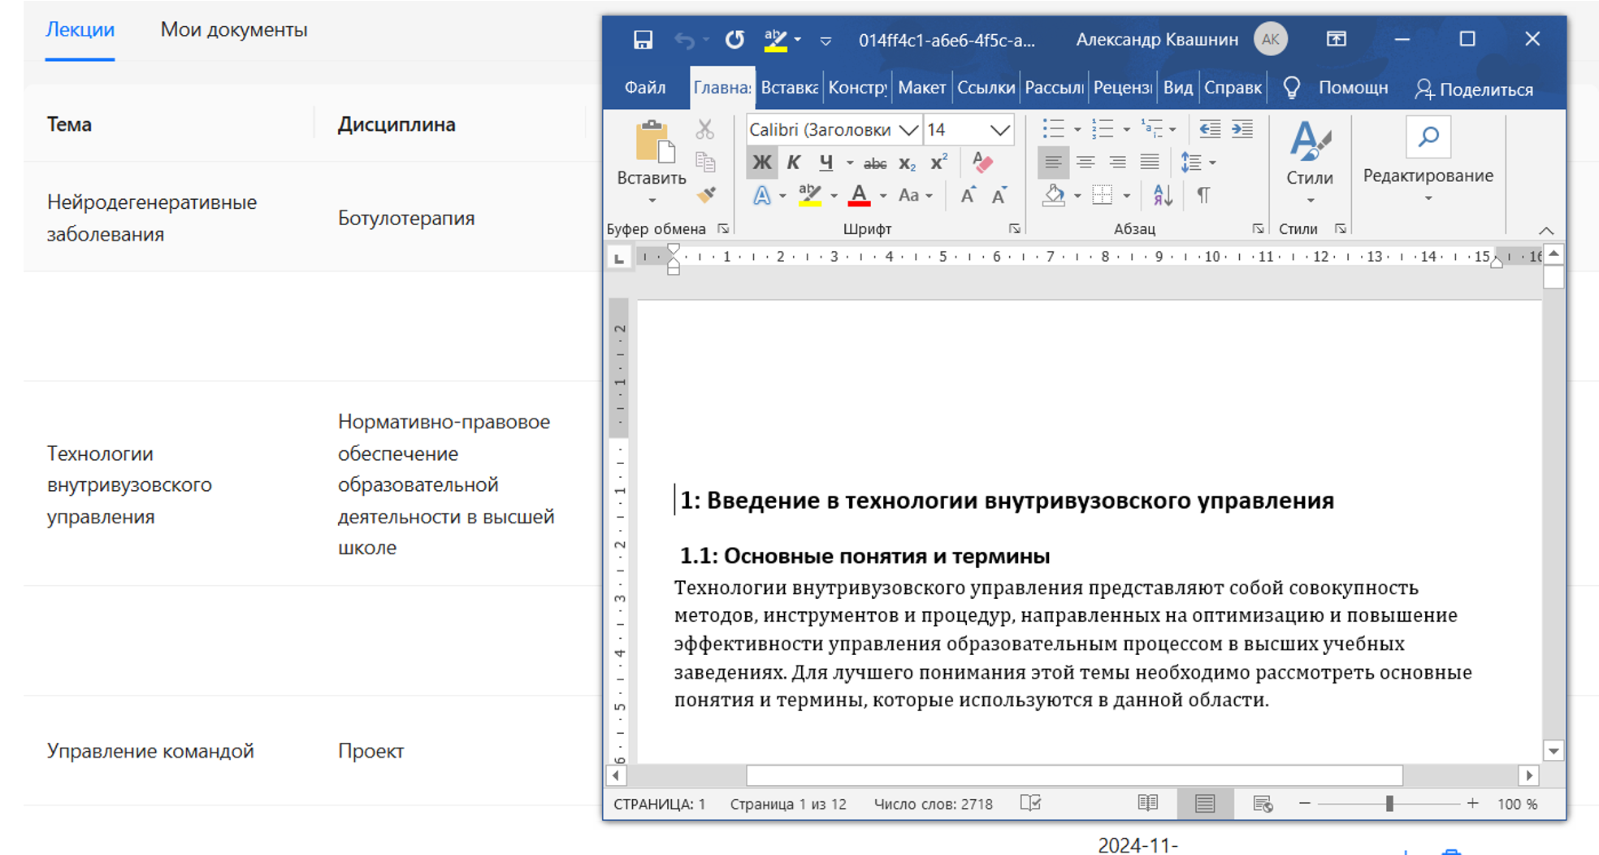Open the Calibri font name dropdown
This screenshot has height=855, width=1599.
(x=908, y=130)
